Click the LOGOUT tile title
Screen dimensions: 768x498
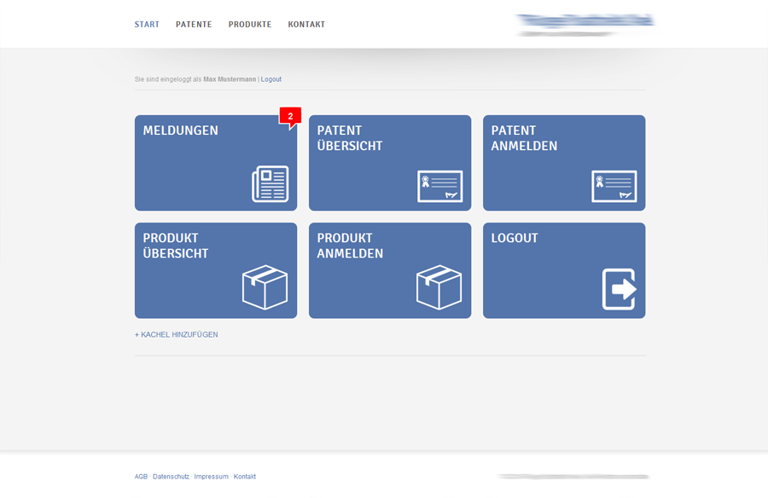pyautogui.click(x=515, y=239)
